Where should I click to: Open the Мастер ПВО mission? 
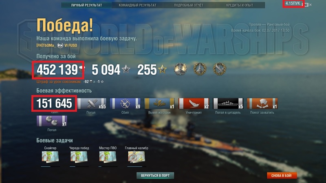coord(108,157)
